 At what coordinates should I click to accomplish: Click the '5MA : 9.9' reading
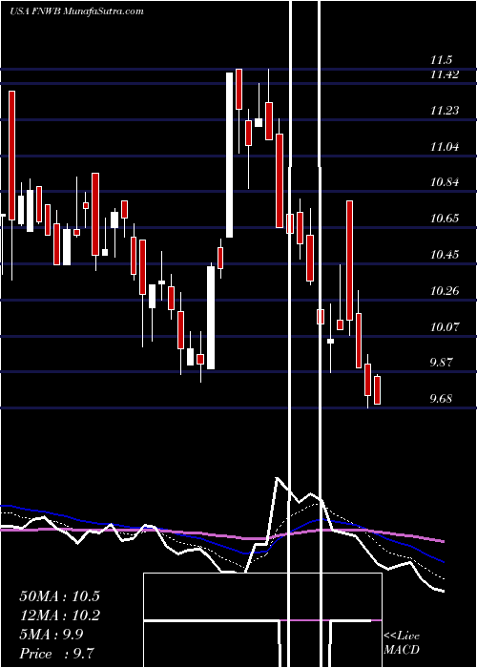52,635
